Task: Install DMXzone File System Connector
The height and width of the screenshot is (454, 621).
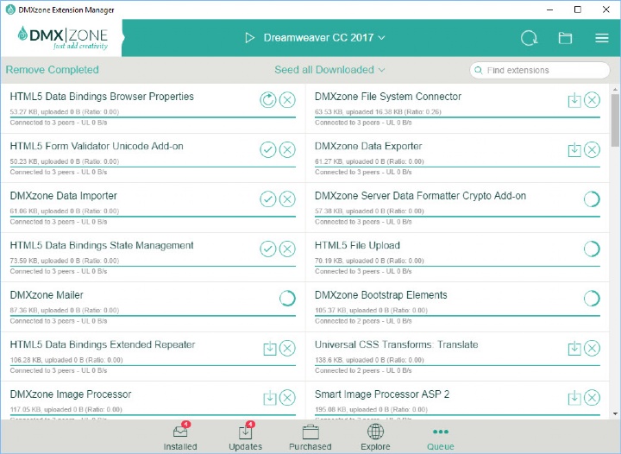Action: [x=574, y=100]
